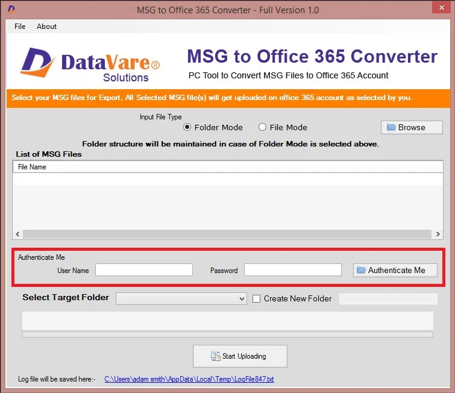Expand the Select Target Folder dropdown

coord(181,299)
